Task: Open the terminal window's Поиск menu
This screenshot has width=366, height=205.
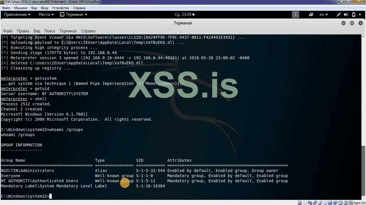Action: click(50, 31)
